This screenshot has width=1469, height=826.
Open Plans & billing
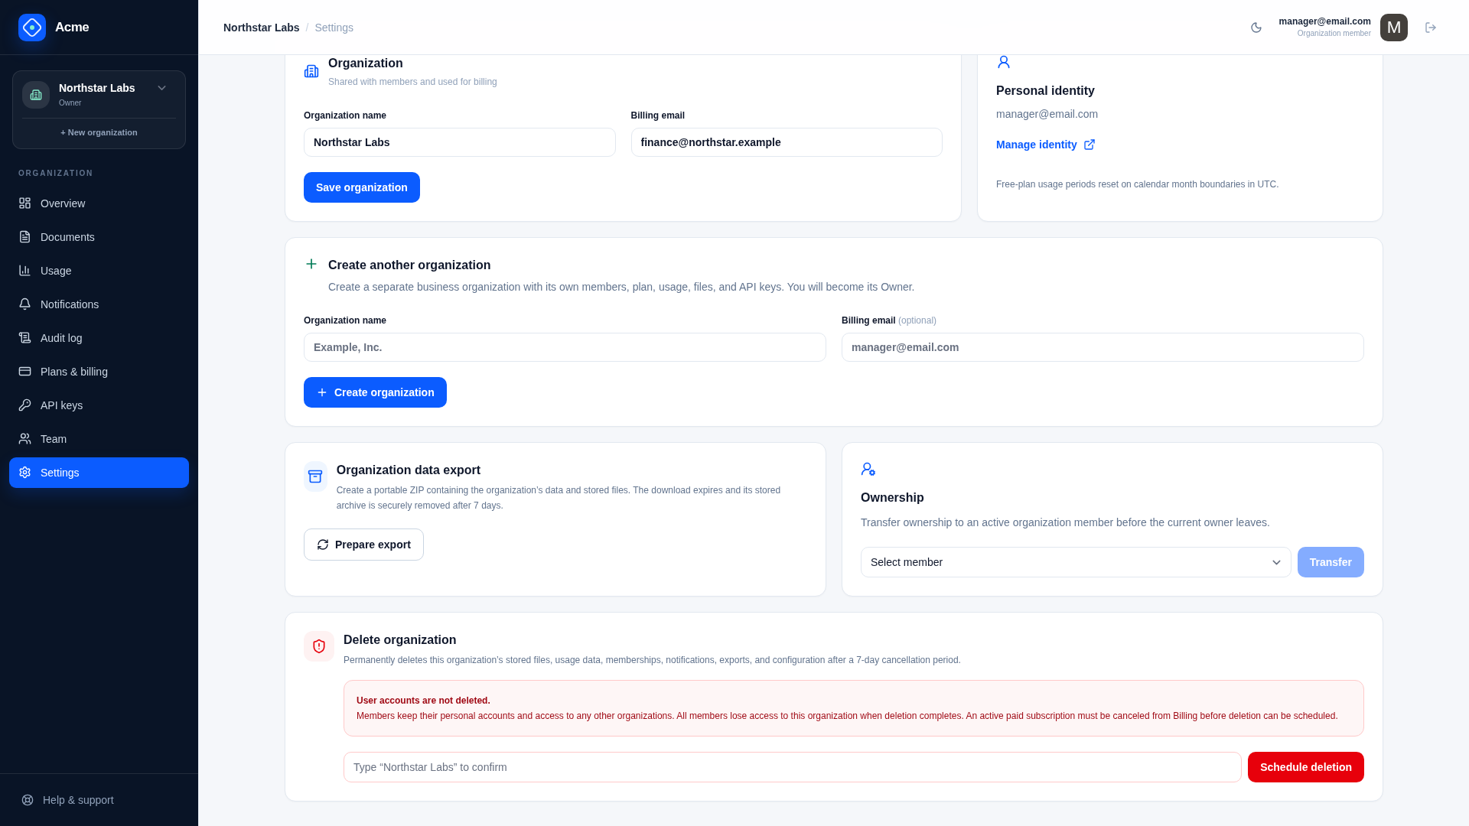tap(99, 372)
